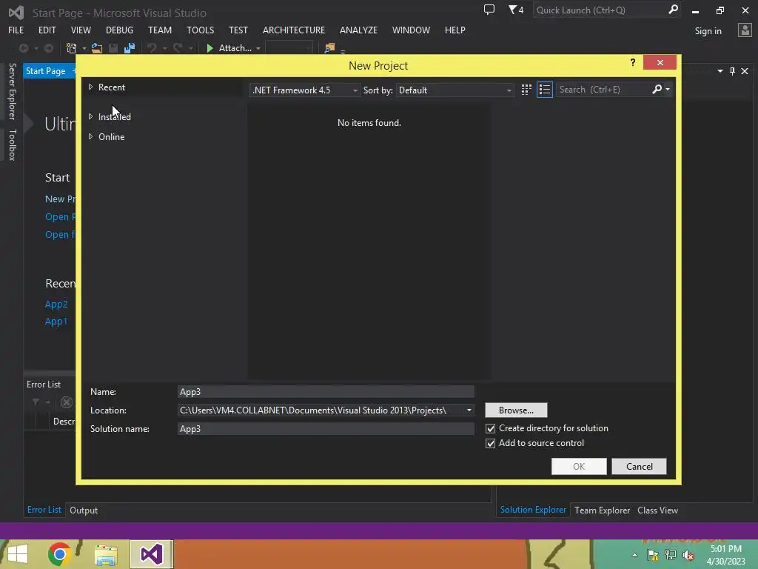The image size is (758, 569).
Task: Open the notifications flag showing 4
Action: click(516, 10)
